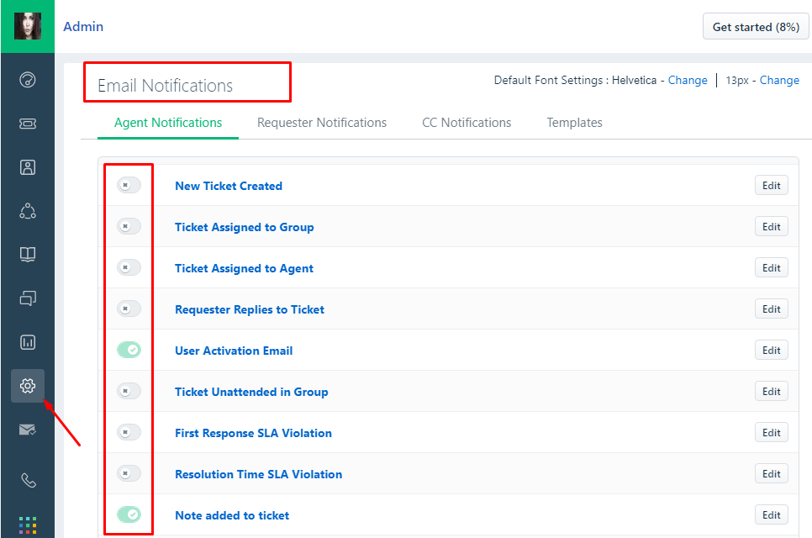The width and height of the screenshot is (812, 538).
Task: Enable the Ticket Unattended in Group toggle
Action: pos(129,391)
